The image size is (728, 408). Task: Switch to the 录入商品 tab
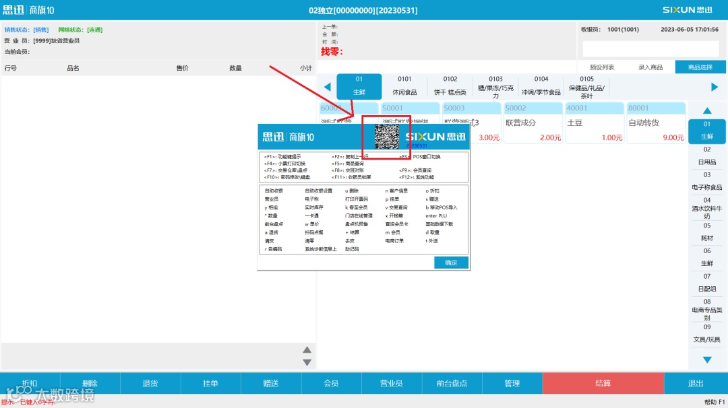[650, 67]
